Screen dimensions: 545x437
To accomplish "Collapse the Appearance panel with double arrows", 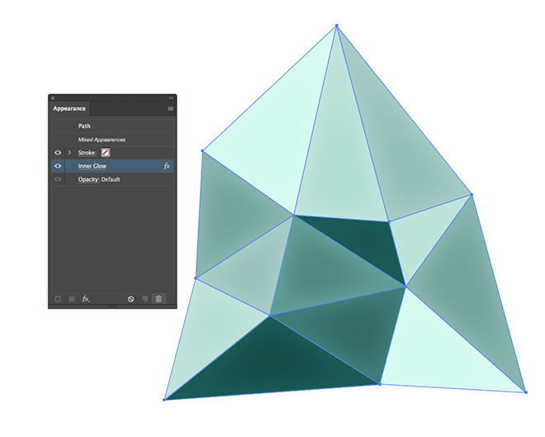I will (x=171, y=98).
